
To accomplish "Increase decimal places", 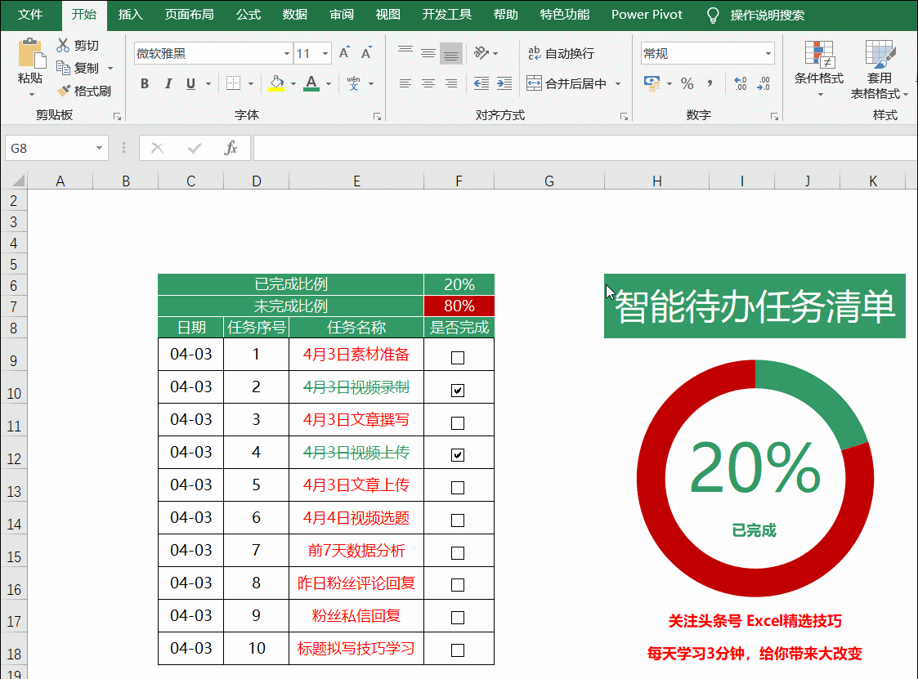I will [741, 83].
